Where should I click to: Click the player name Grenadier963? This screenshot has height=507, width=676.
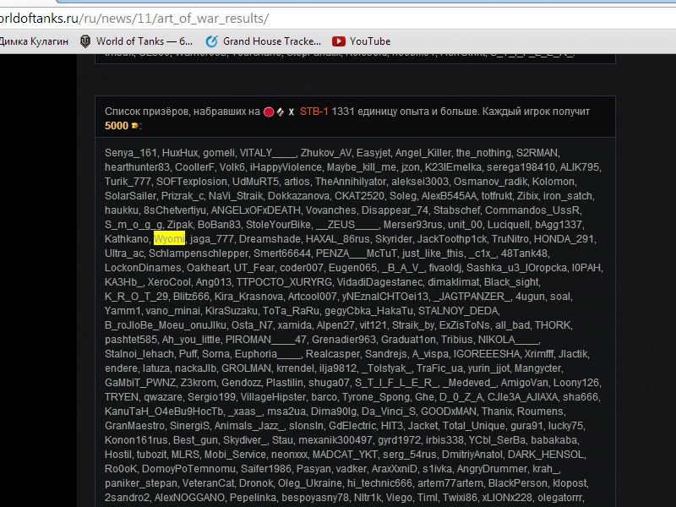[x=344, y=340]
